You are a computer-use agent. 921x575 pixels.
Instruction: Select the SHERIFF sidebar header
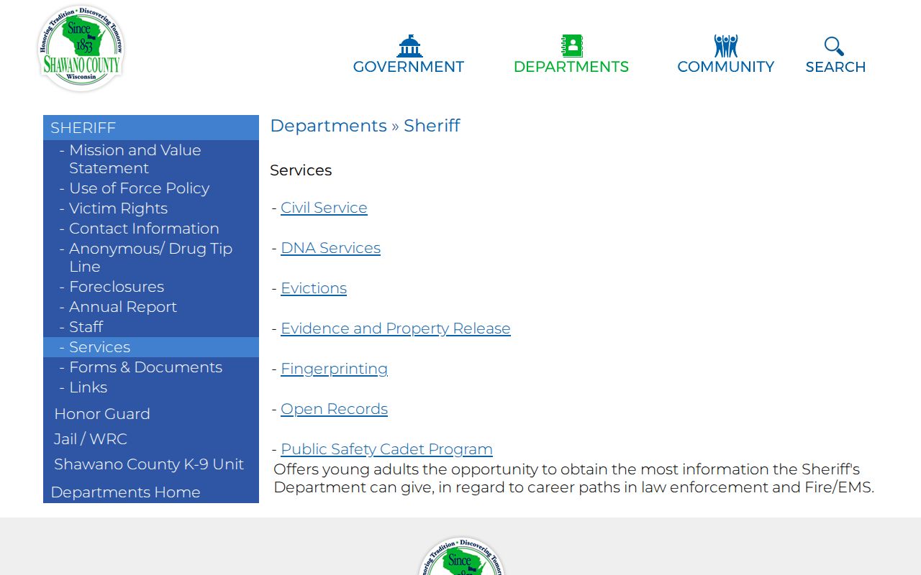151,128
